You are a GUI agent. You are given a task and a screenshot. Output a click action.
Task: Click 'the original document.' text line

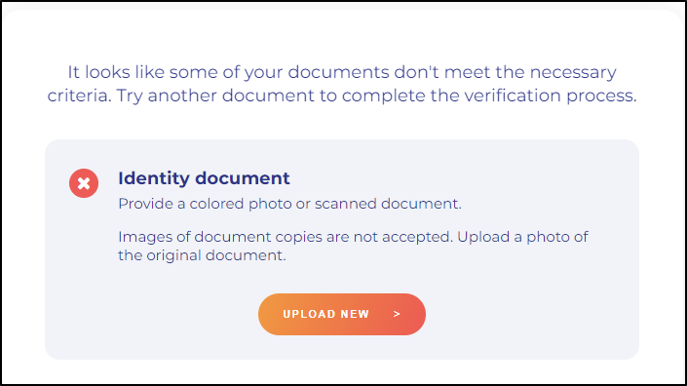pyautogui.click(x=202, y=255)
